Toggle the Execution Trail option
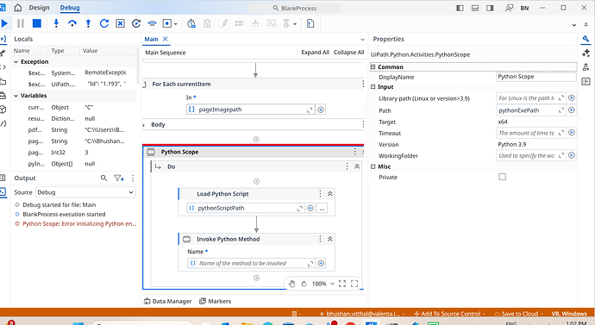595x325 pixels. click(207, 23)
